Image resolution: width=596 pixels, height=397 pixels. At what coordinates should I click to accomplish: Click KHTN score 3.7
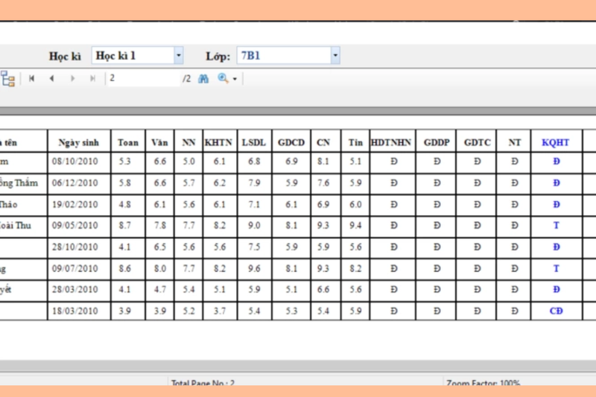coord(219,311)
